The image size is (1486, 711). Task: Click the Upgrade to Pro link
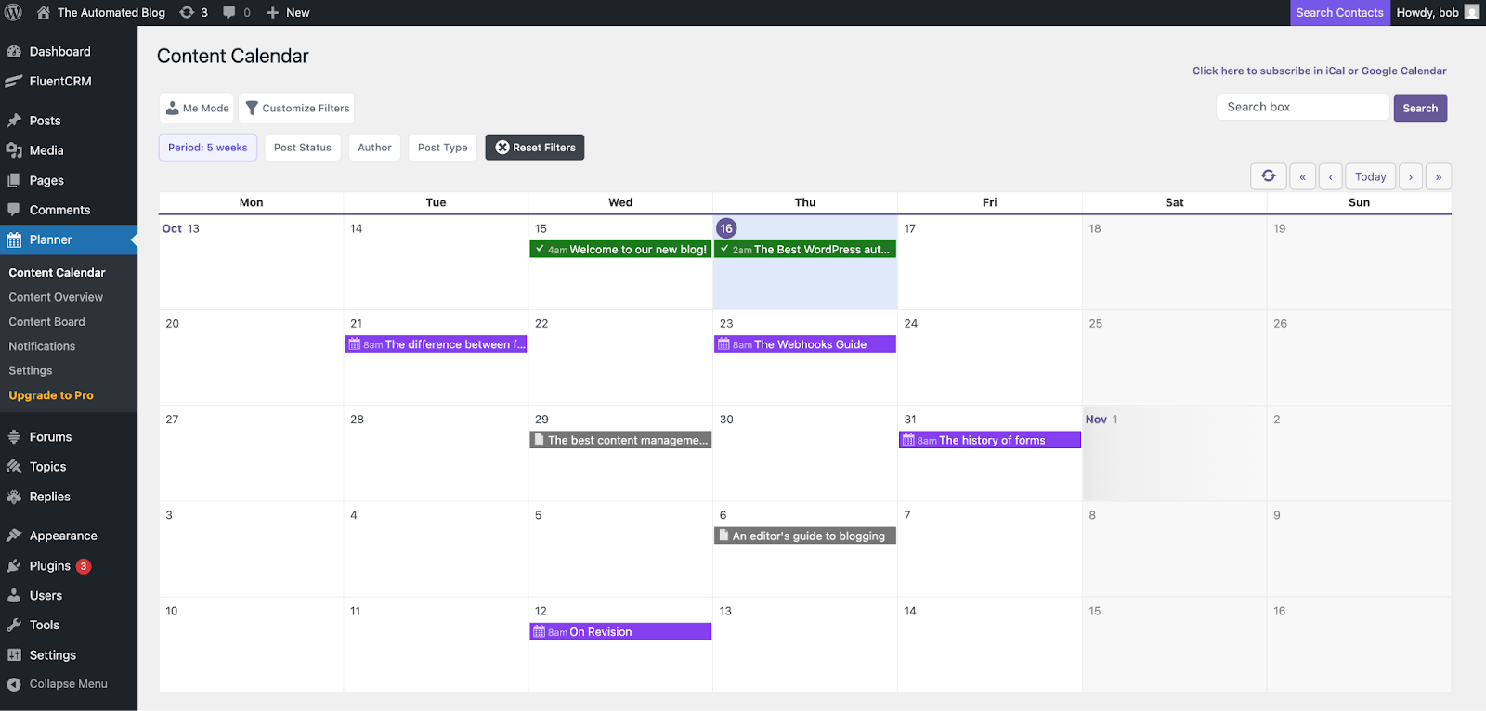coord(51,394)
